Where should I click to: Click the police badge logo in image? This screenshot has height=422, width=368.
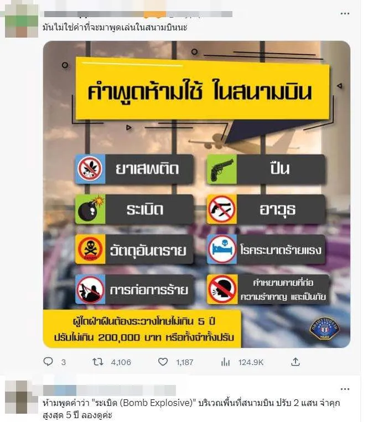(x=325, y=329)
